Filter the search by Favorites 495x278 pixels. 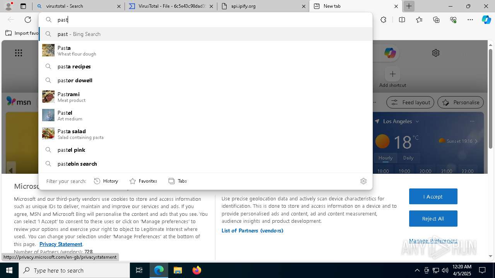click(143, 181)
